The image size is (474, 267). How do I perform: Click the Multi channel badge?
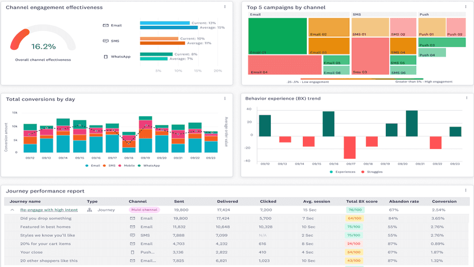click(144, 210)
